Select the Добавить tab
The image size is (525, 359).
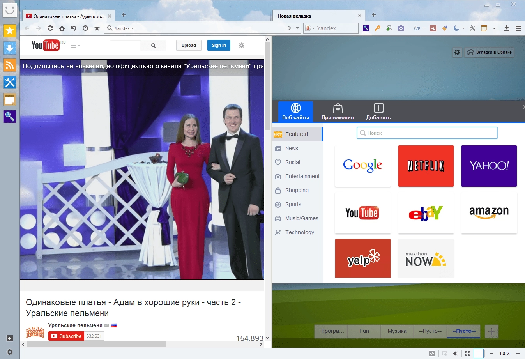(x=378, y=112)
